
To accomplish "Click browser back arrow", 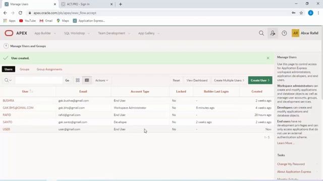I will (x=5, y=13).
